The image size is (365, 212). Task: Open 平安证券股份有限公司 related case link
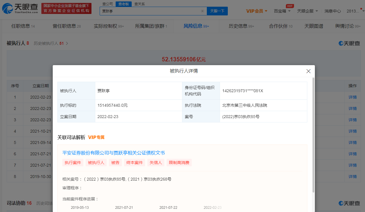point(114,153)
